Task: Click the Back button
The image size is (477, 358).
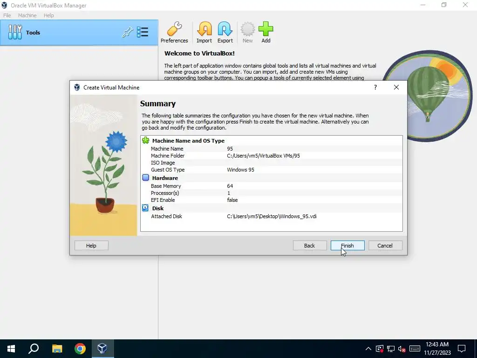Action: pos(310,246)
